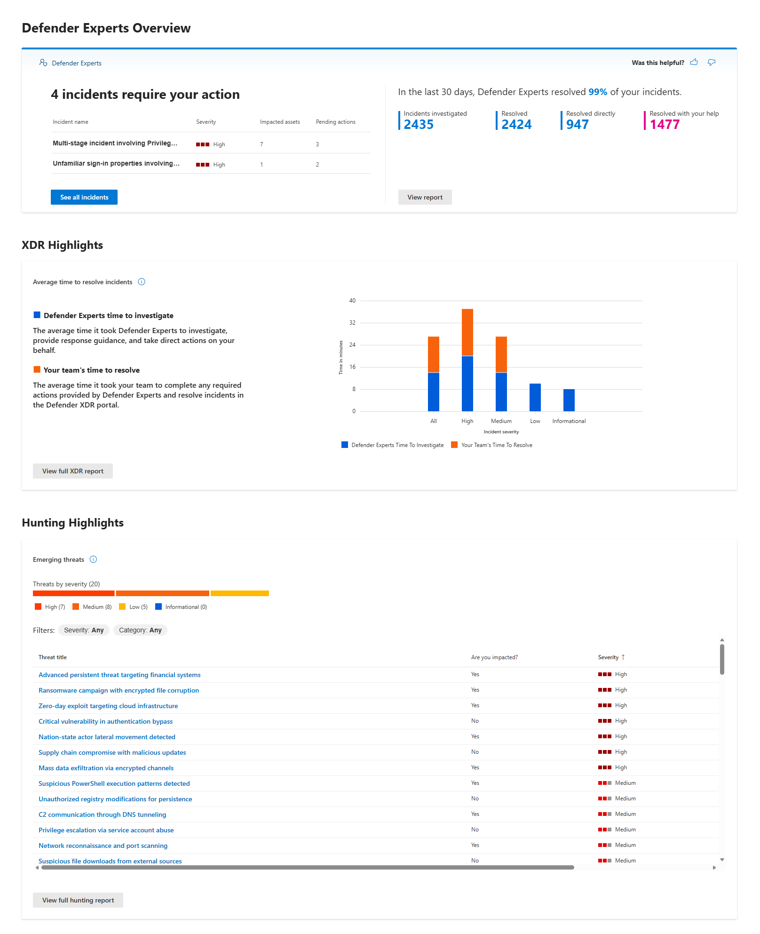Click the 99% resolved percentage
The height and width of the screenshot is (934, 760).
tap(598, 92)
